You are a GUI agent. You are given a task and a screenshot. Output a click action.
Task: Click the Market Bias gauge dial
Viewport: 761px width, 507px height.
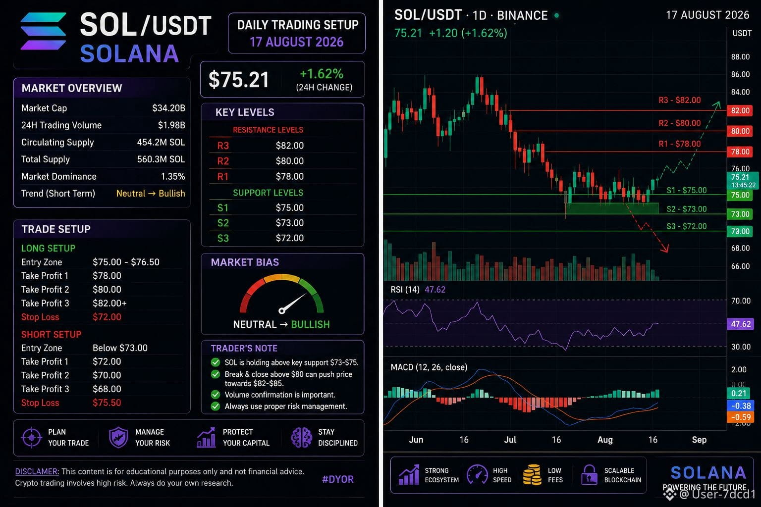point(281,295)
